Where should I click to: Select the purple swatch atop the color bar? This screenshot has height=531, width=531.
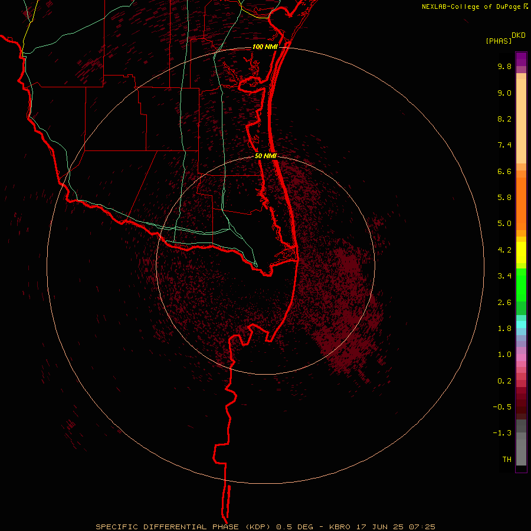pos(521,59)
